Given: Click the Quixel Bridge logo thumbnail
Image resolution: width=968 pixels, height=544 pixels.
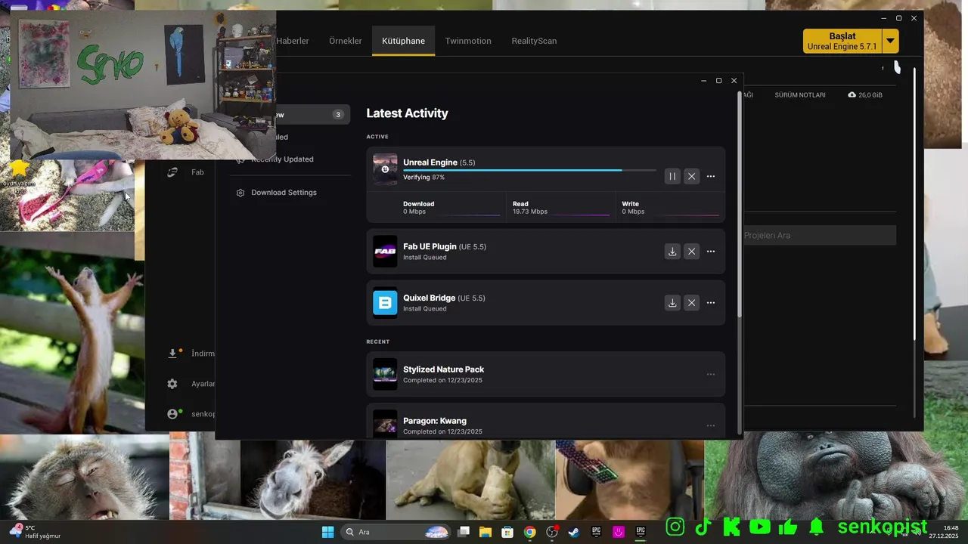Looking at the screenshot, I should [x=385, y=303].
